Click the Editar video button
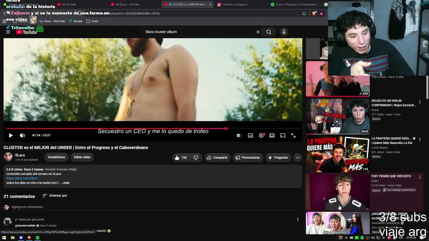 point(82,157)
